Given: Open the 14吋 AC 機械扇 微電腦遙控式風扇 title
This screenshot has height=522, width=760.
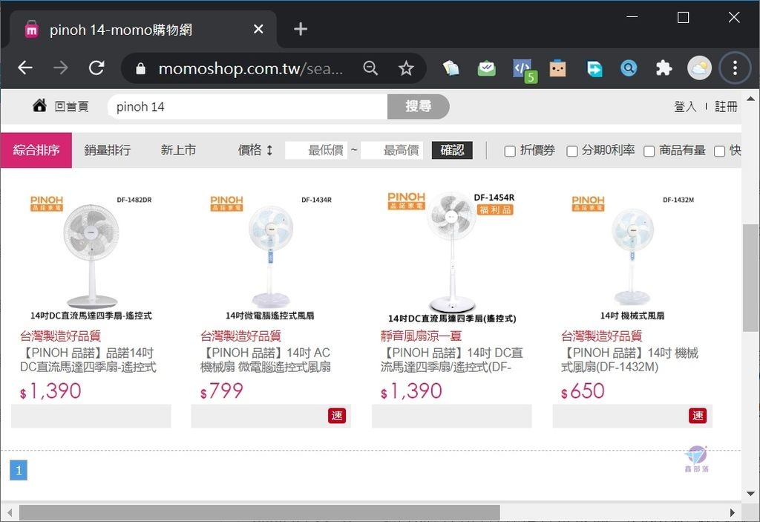Looking at the screenshot, I should [x=266, y=360].
